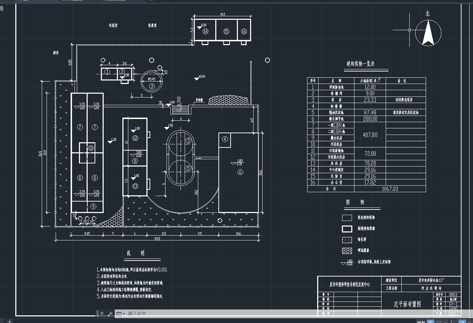Image resolution: width=473 pixels, height=323 pixels.
Task: Select circled number 12 in the middle building
Action: click(135, 138)
